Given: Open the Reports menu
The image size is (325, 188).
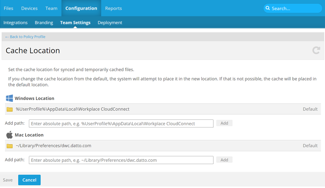Looking at the screenshot, I should click(114, 8).
